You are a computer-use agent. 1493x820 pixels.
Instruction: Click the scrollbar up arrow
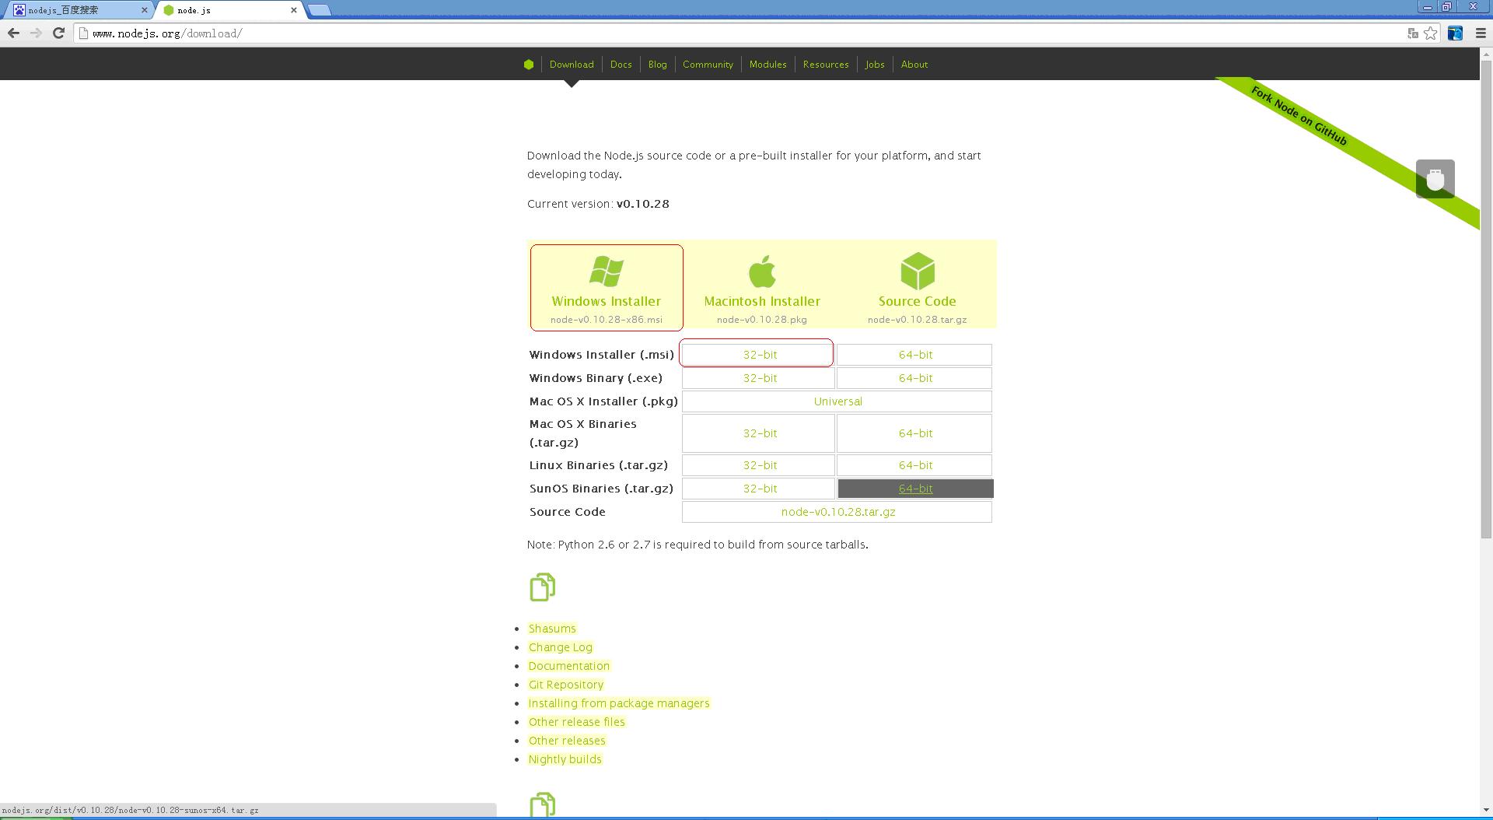[x=1486, y=54]
